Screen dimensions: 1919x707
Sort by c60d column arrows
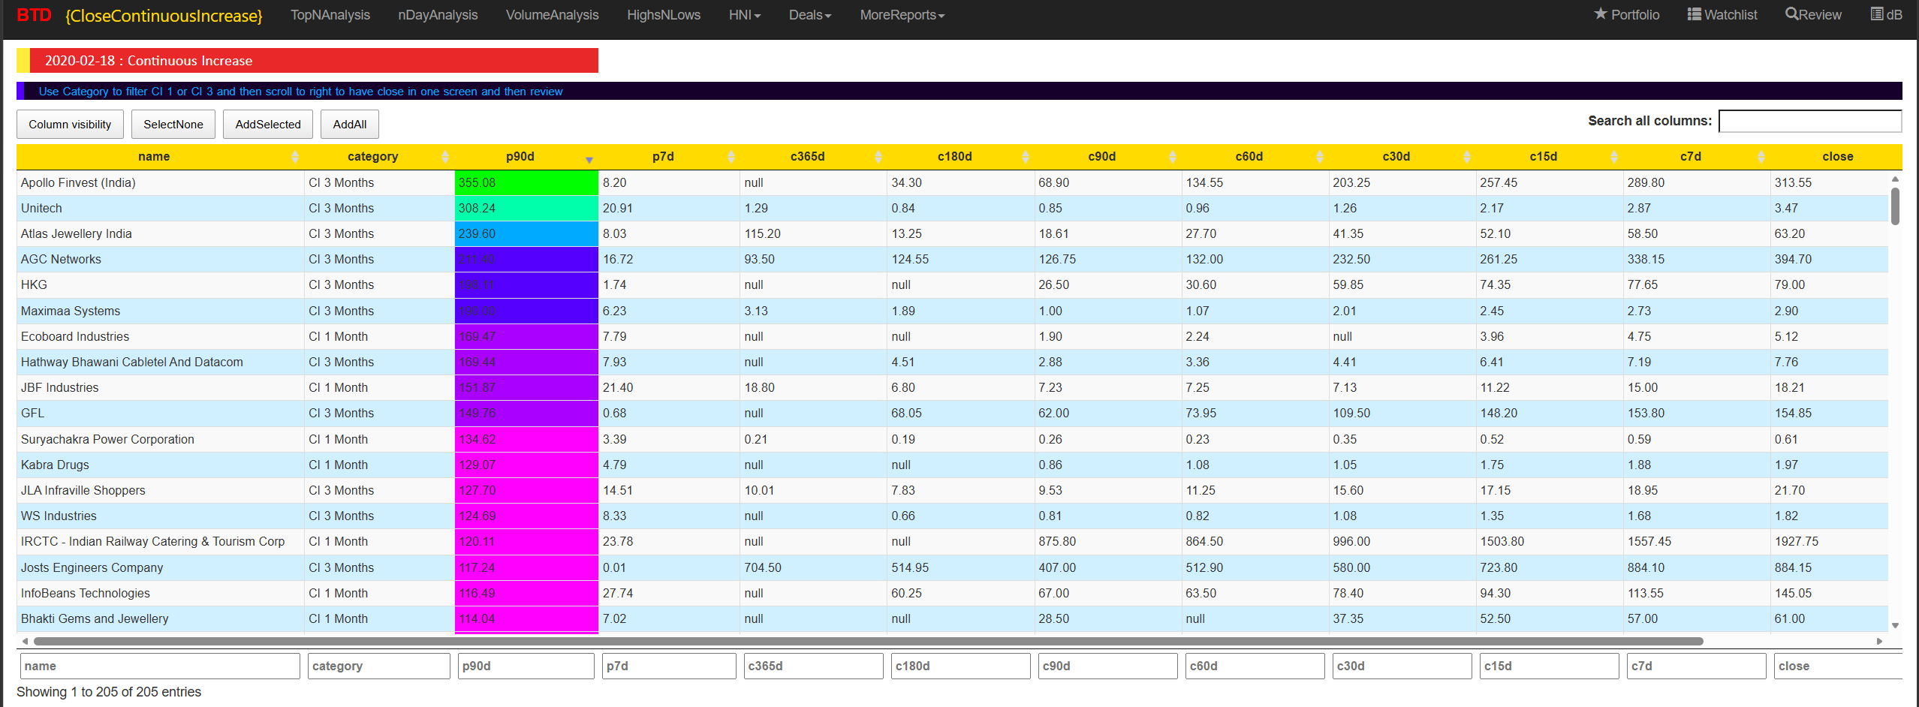[x=1320, y=156]
